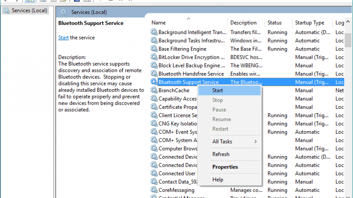Click the 'Transfers fil...' description cell
Viewport: 353px width, 198px height.
pyautogui.click(x=245, y=32)
